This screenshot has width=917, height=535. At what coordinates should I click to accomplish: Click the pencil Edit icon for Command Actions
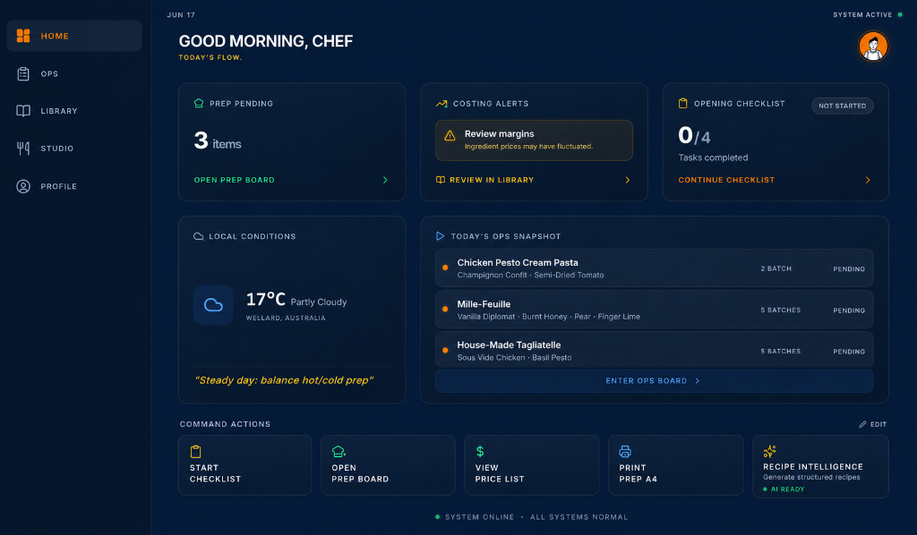coord(862,425)
